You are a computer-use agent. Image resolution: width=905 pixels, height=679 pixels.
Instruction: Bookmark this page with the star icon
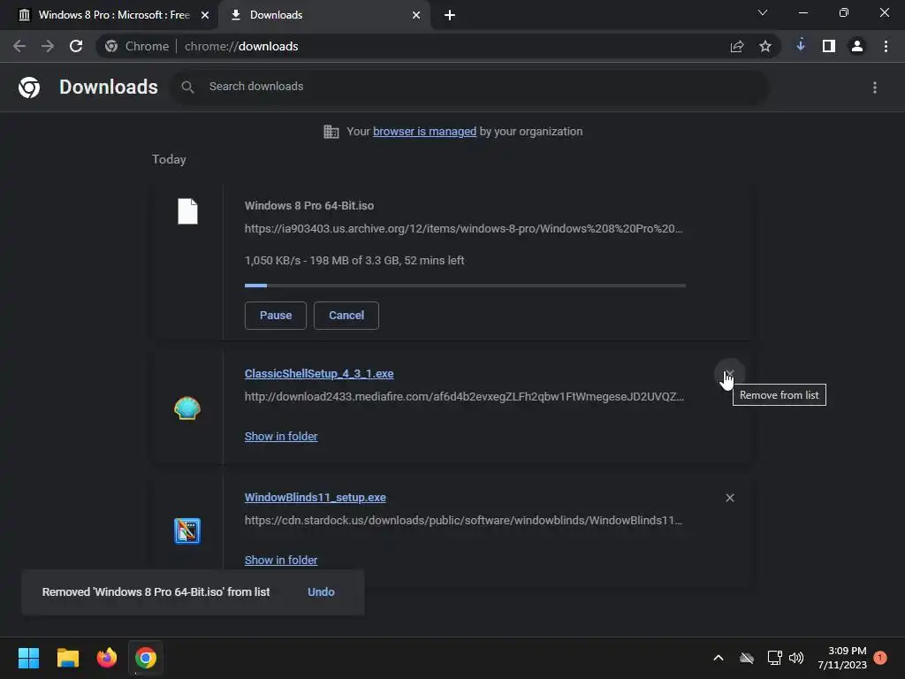[765, 46]
